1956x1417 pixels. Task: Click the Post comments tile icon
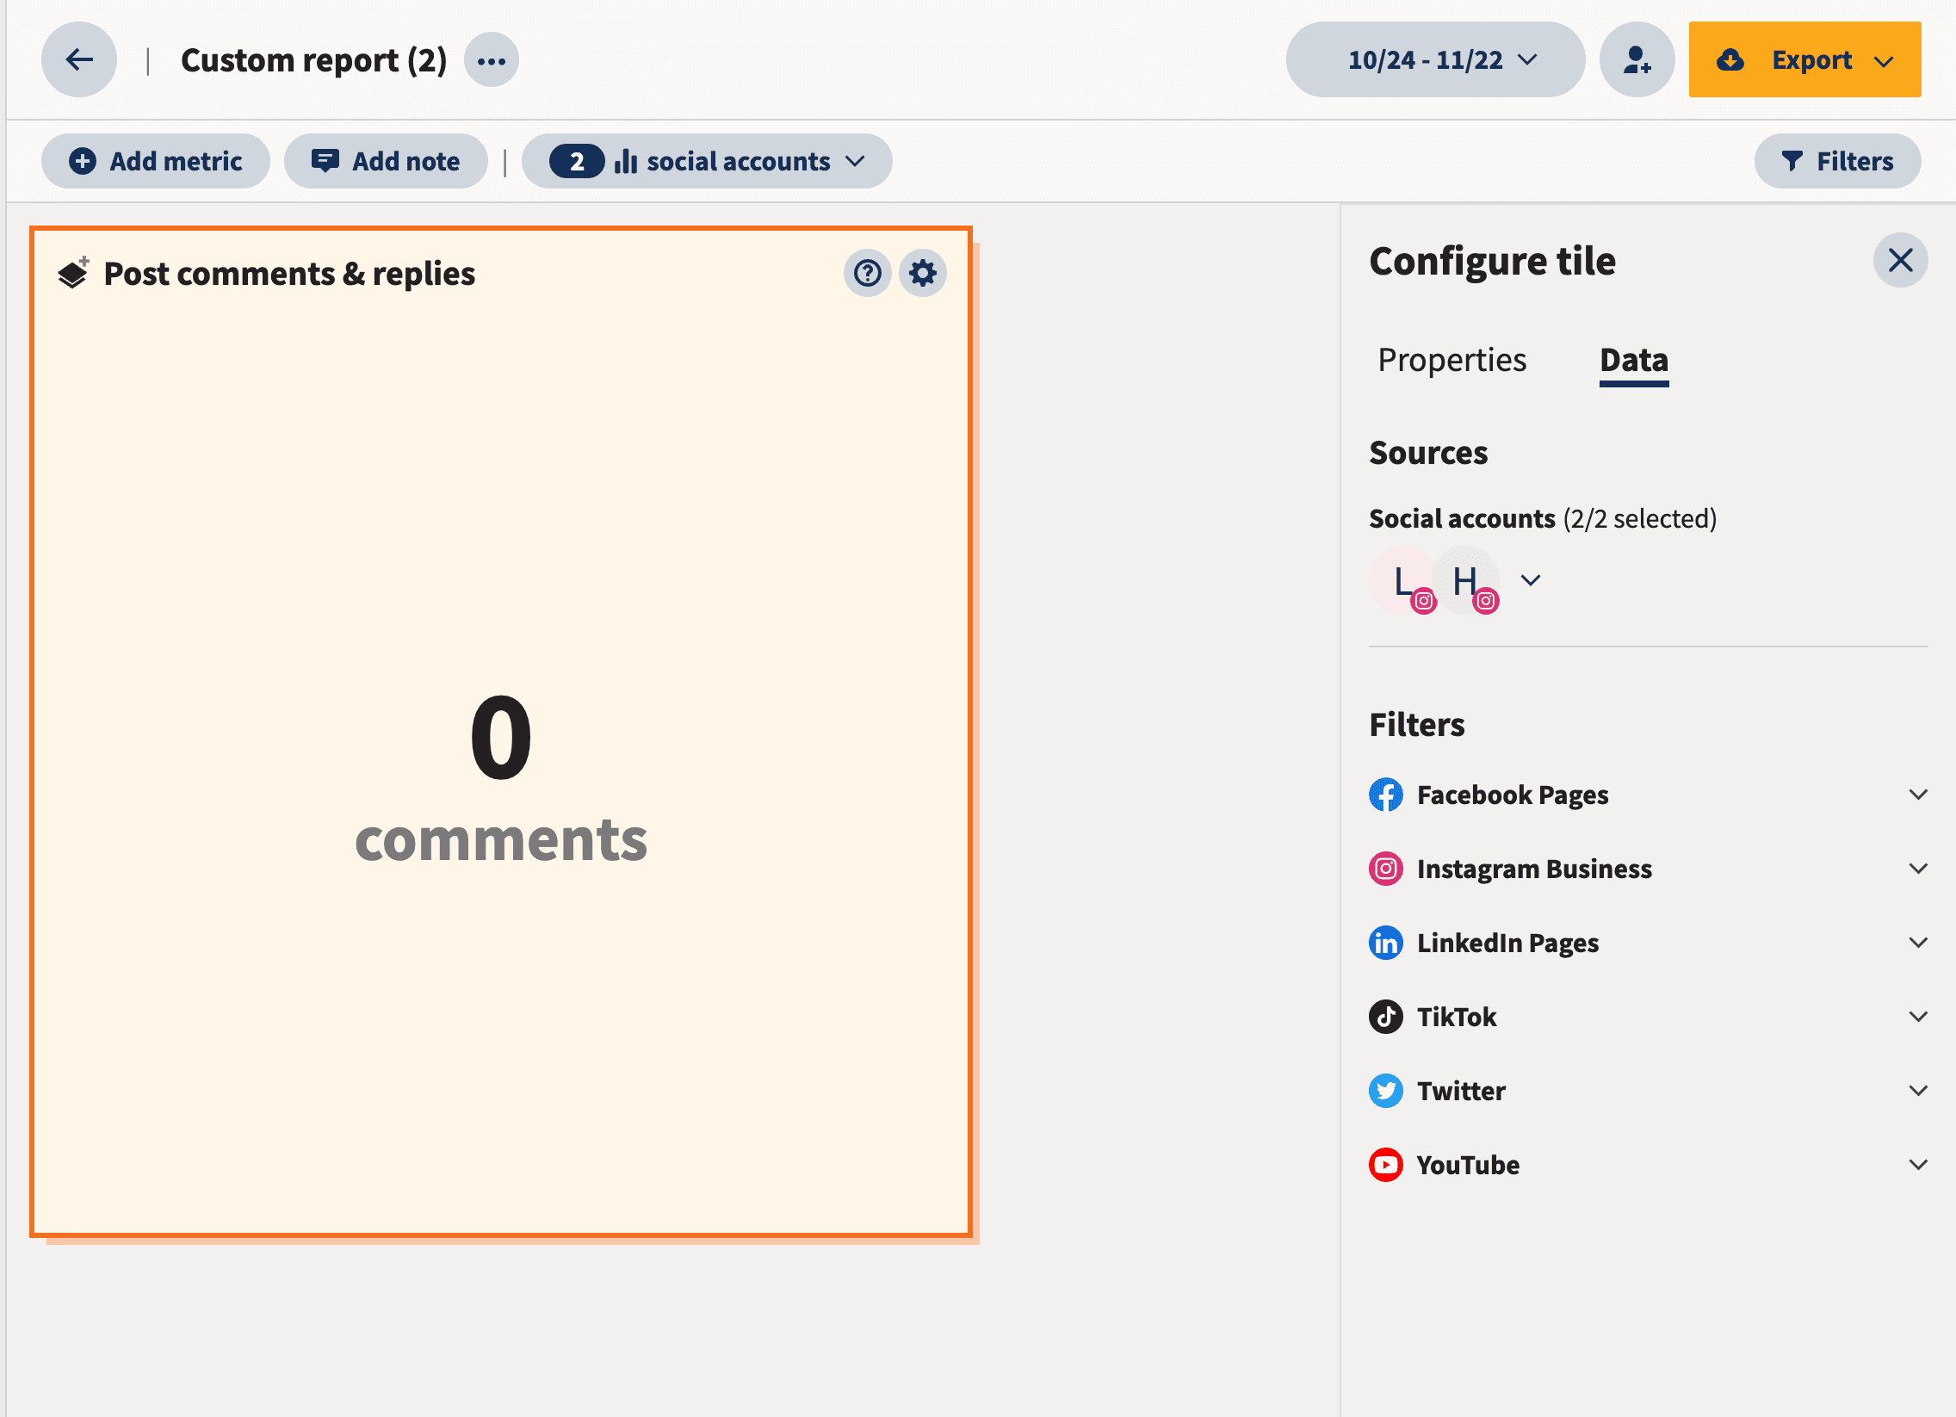pos(73,274)
